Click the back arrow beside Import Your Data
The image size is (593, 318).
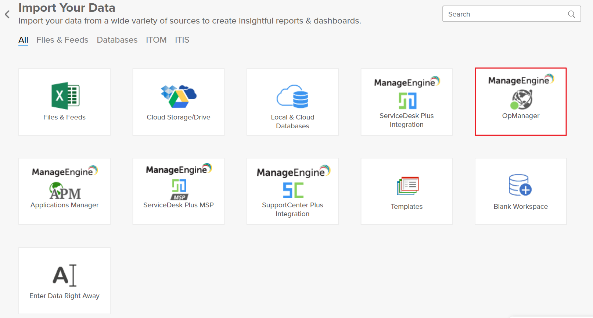pos(7,14)
